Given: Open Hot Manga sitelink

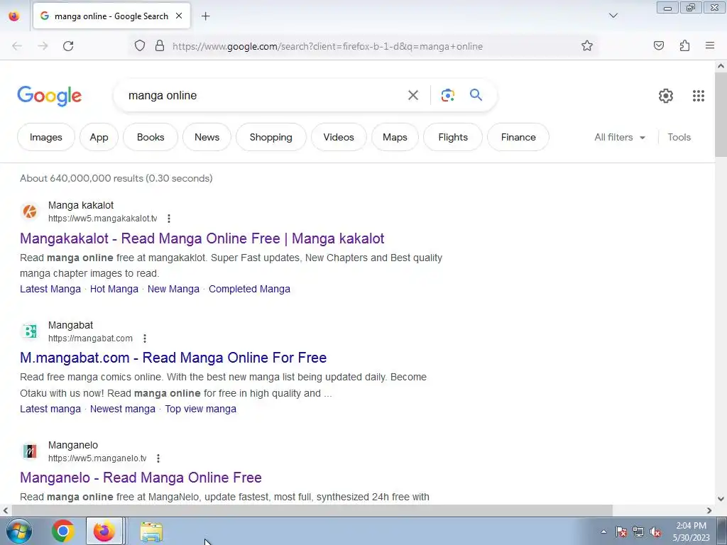Looking at the screenshot, I should point(114,289).
